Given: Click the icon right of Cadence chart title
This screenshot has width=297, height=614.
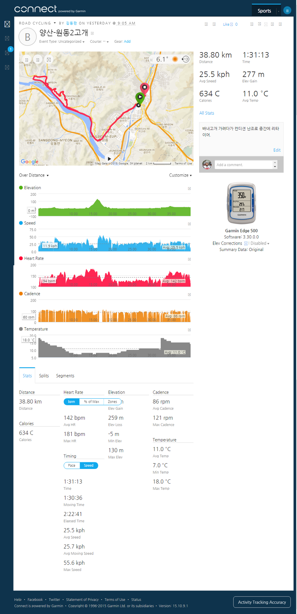Looking at the screenshot, I should (x=189, y=295).
